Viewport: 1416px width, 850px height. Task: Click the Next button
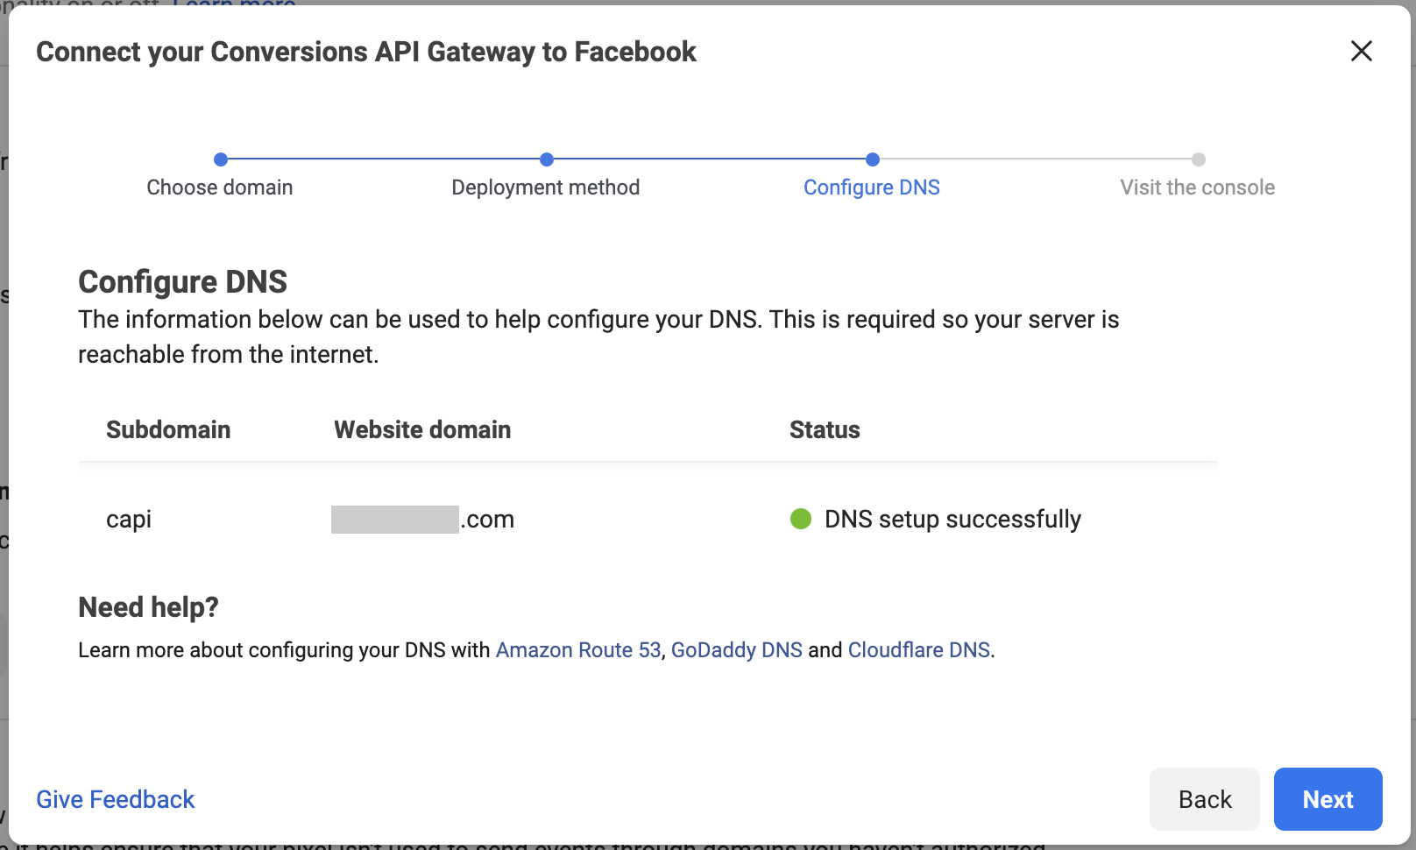tap(1327, 799)
